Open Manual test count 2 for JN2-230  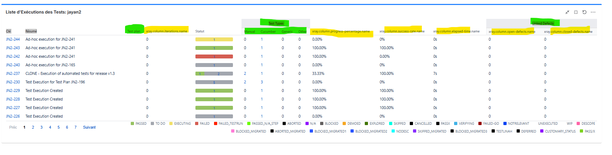pos(245,82)
